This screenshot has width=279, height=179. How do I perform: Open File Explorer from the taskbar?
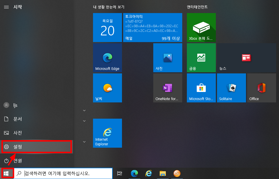coord(163,173)
